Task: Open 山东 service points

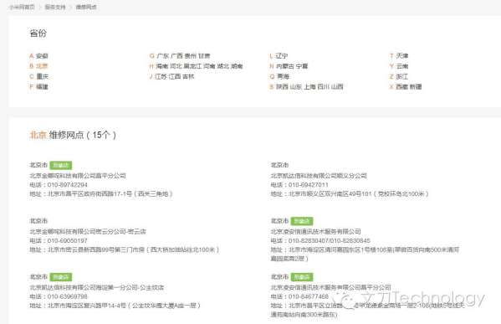Action: 296,87
